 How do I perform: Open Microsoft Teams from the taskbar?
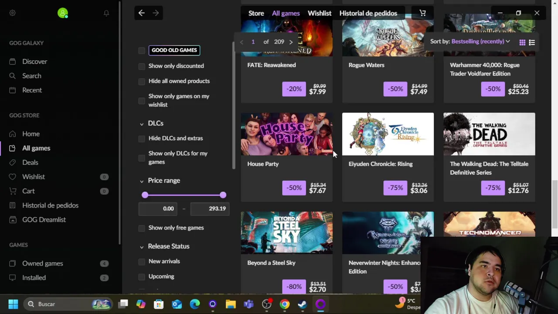click(x=248, y=304)
